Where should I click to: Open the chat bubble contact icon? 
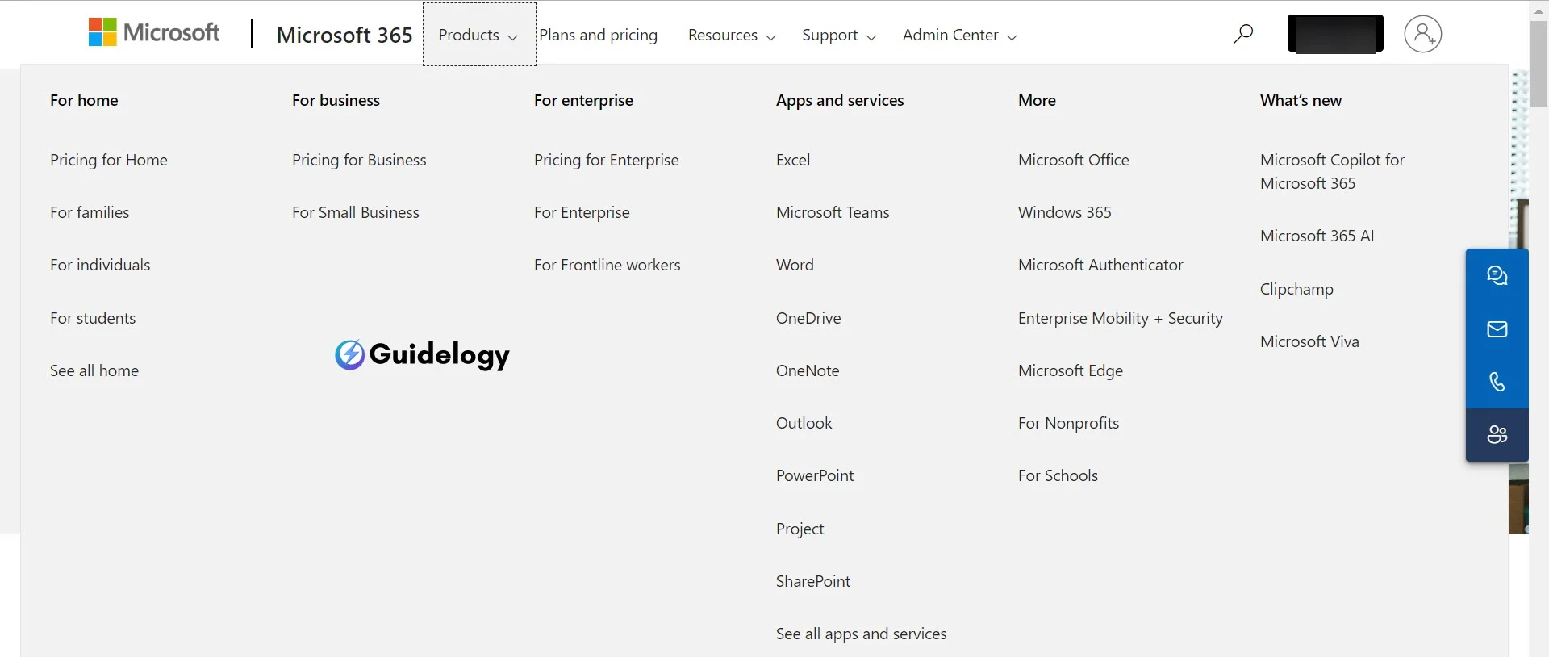pos(1497,276)
